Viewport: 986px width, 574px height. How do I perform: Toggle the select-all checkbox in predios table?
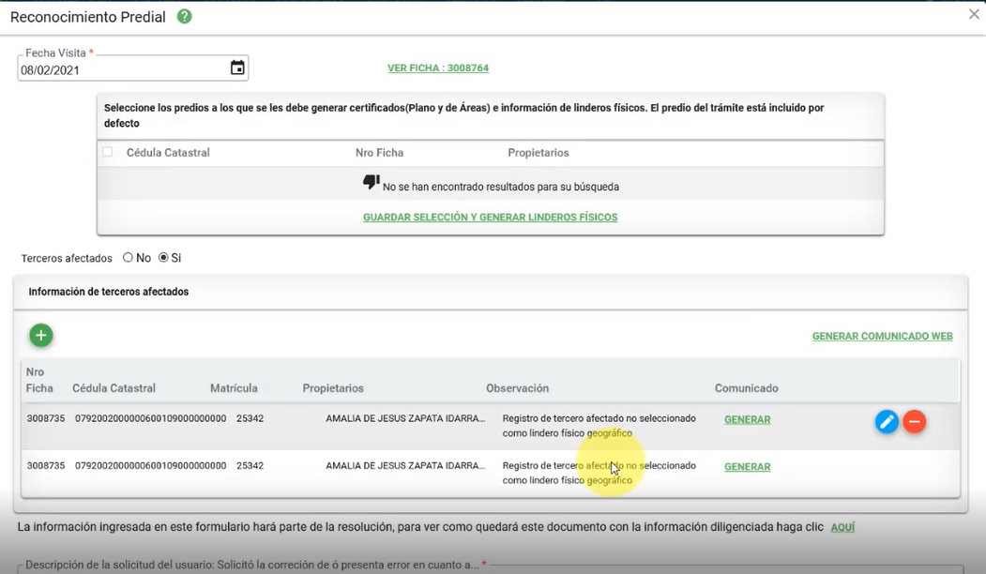[108, 152]
